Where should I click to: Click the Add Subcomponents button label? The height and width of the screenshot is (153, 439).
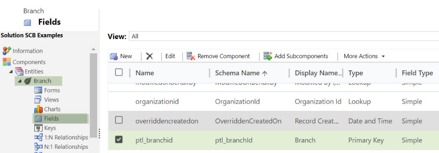click(x=301, y=56)
